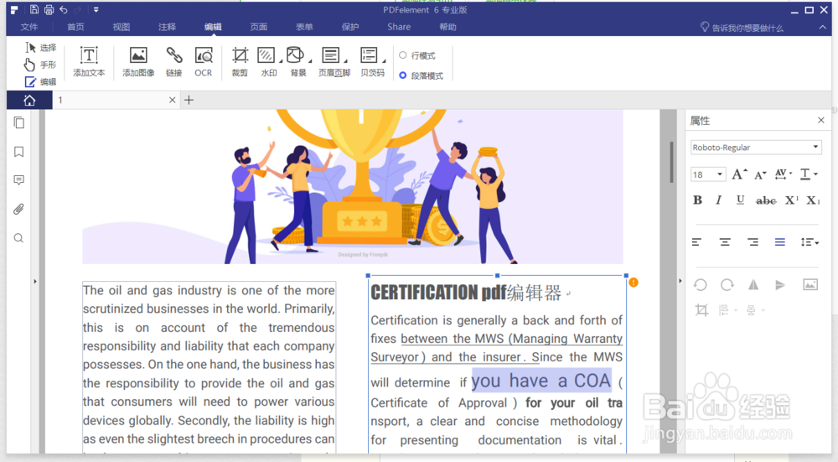The height and width of the screenshot is (462, 838).
Task: Open the 贝茨码 Bates numbering tool
Action: pos(373,61)
